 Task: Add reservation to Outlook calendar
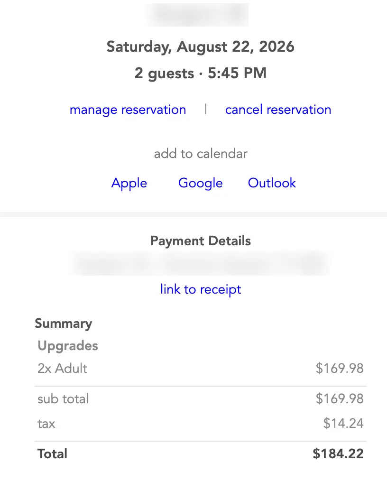[x=272, y=183]
